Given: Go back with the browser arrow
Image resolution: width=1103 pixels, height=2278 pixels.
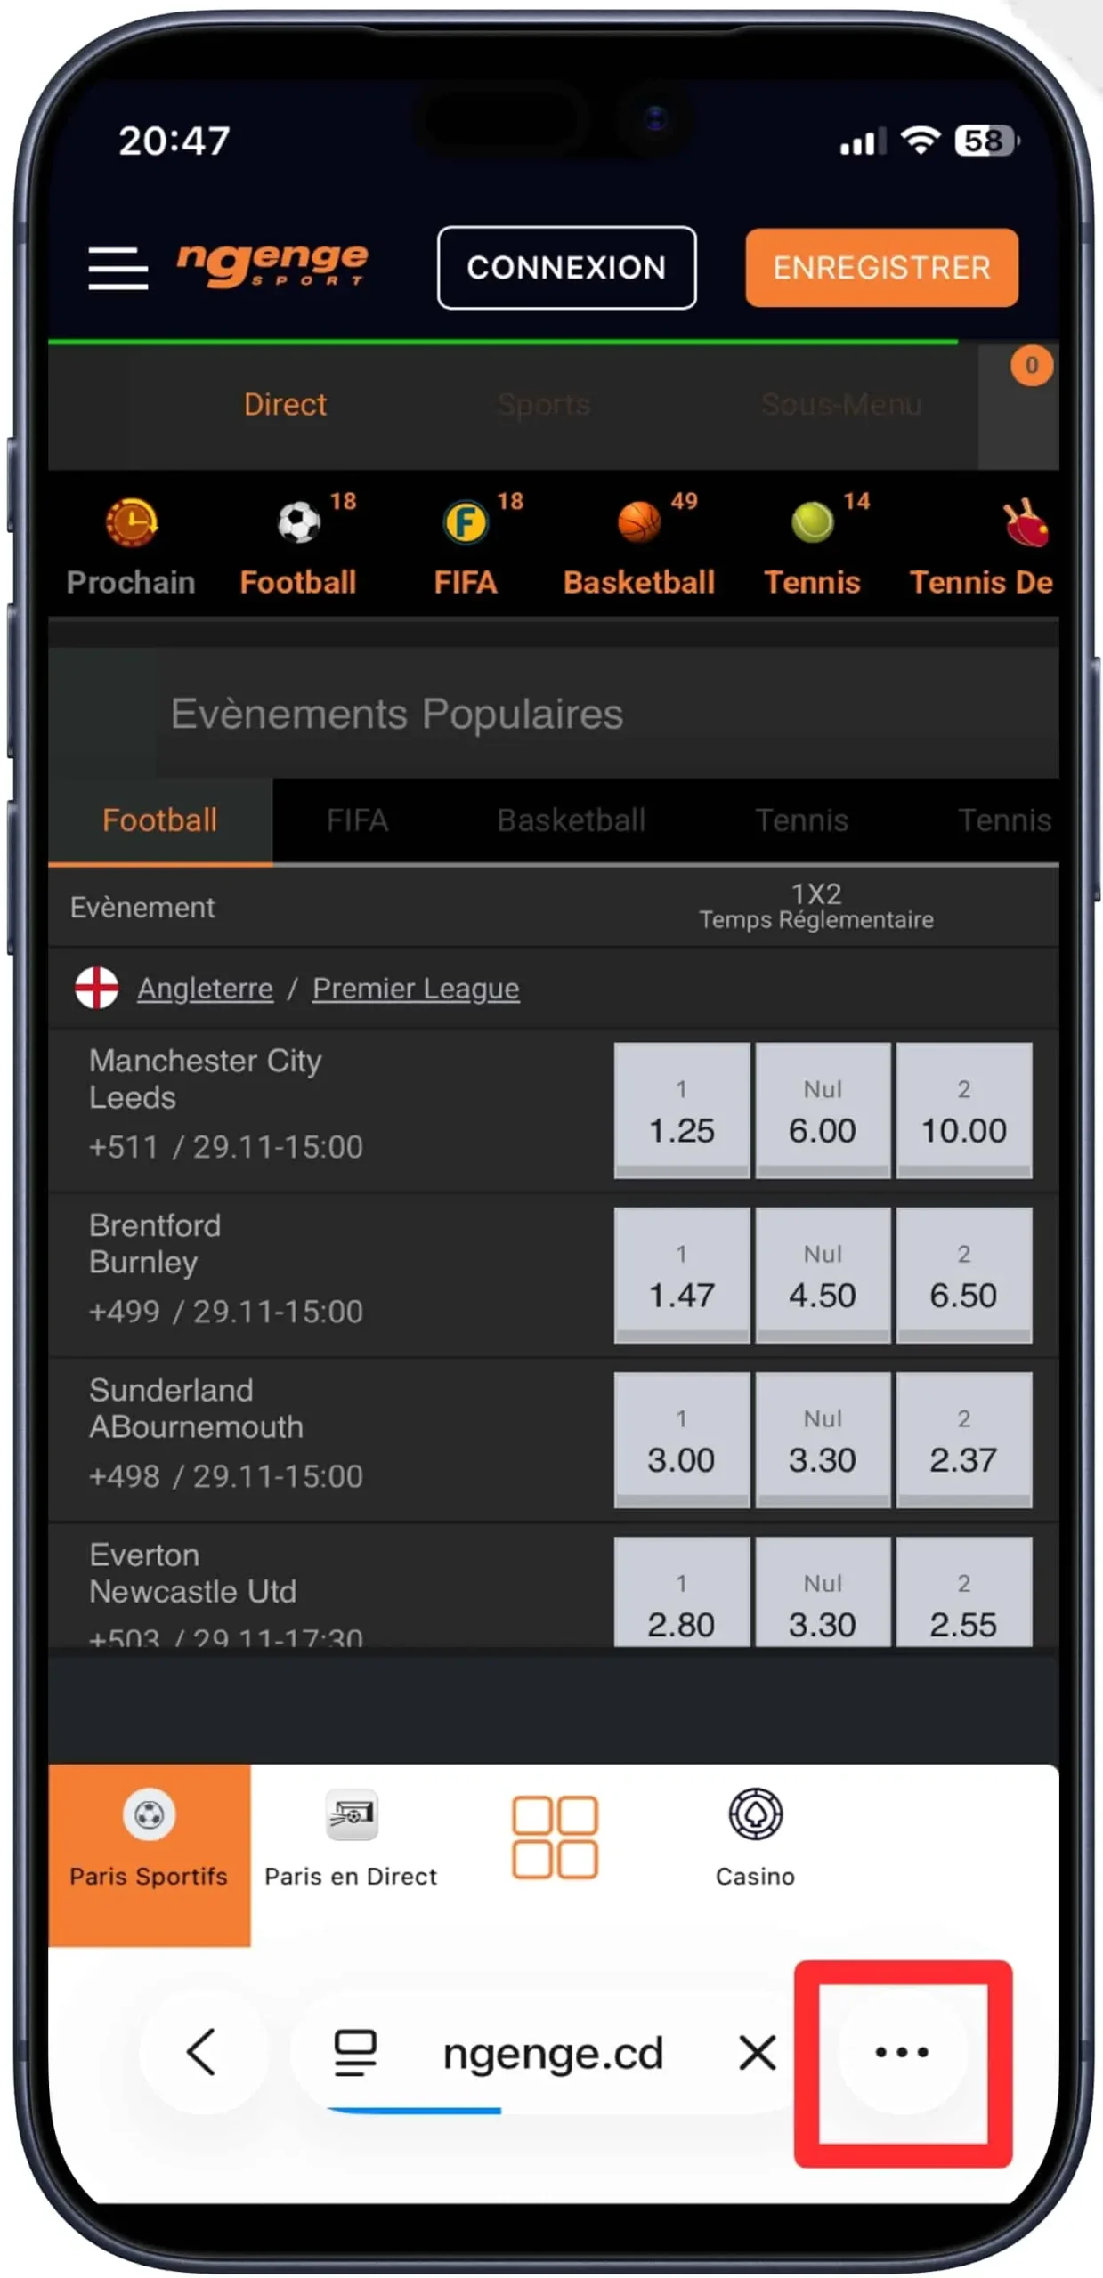Looking at the screenshot, I should pos(202,2050).
